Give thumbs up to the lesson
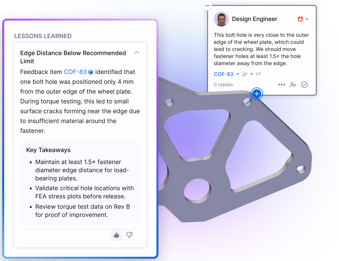Viewport: 339px width, 261px height. (116, 235)
